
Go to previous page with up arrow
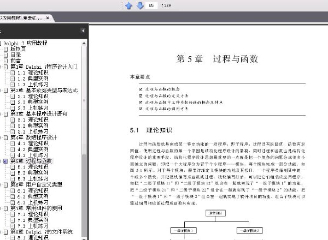point(128,5)
